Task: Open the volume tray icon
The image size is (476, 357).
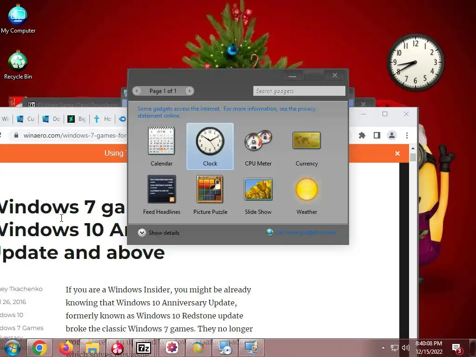Action: pos(405,348)
